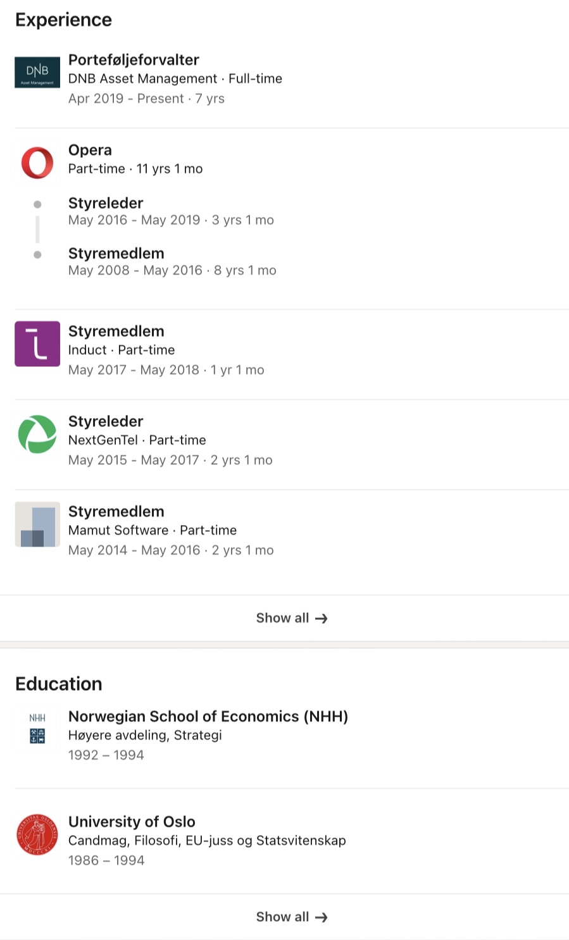
Task: Click Styremedlem role at Induct
Action: click(x=116, y=331)
